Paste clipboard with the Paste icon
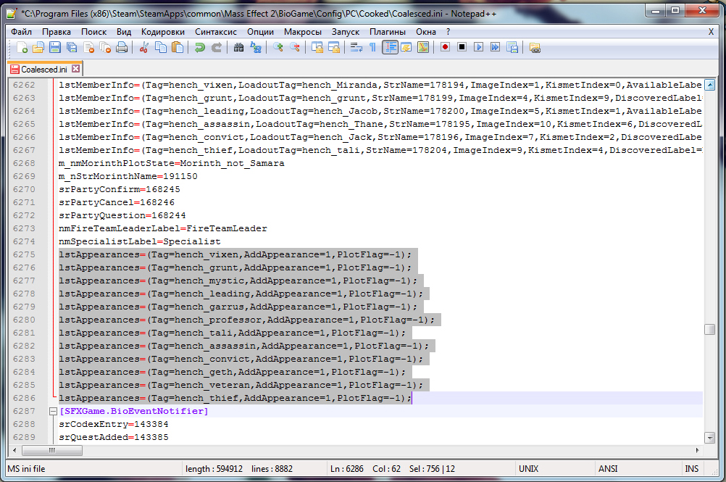Image resolution: width=726 pixels, height=482 pixels. pyautogui.click(x=178, y=47)
